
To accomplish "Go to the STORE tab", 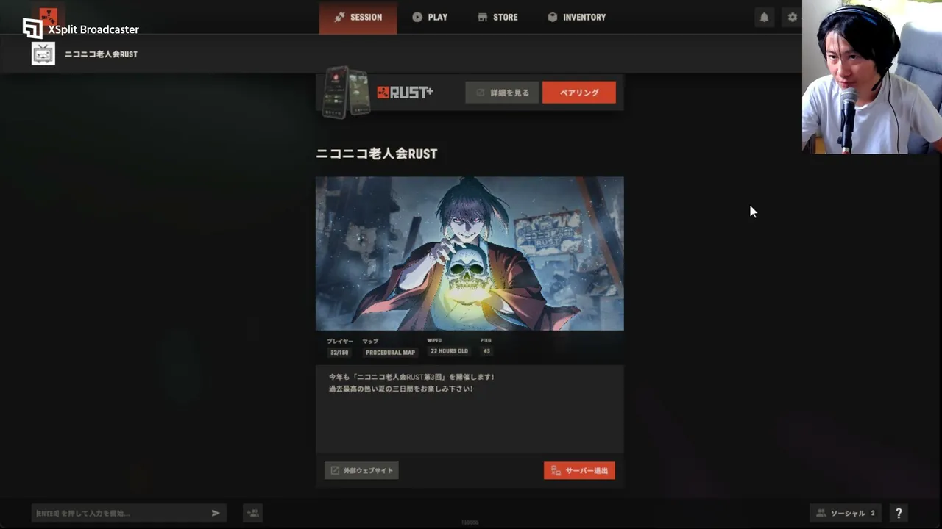I will tap(497, 17).
